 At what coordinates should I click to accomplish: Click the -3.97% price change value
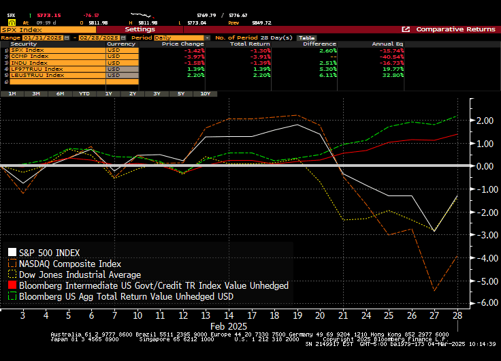point(194,57)
